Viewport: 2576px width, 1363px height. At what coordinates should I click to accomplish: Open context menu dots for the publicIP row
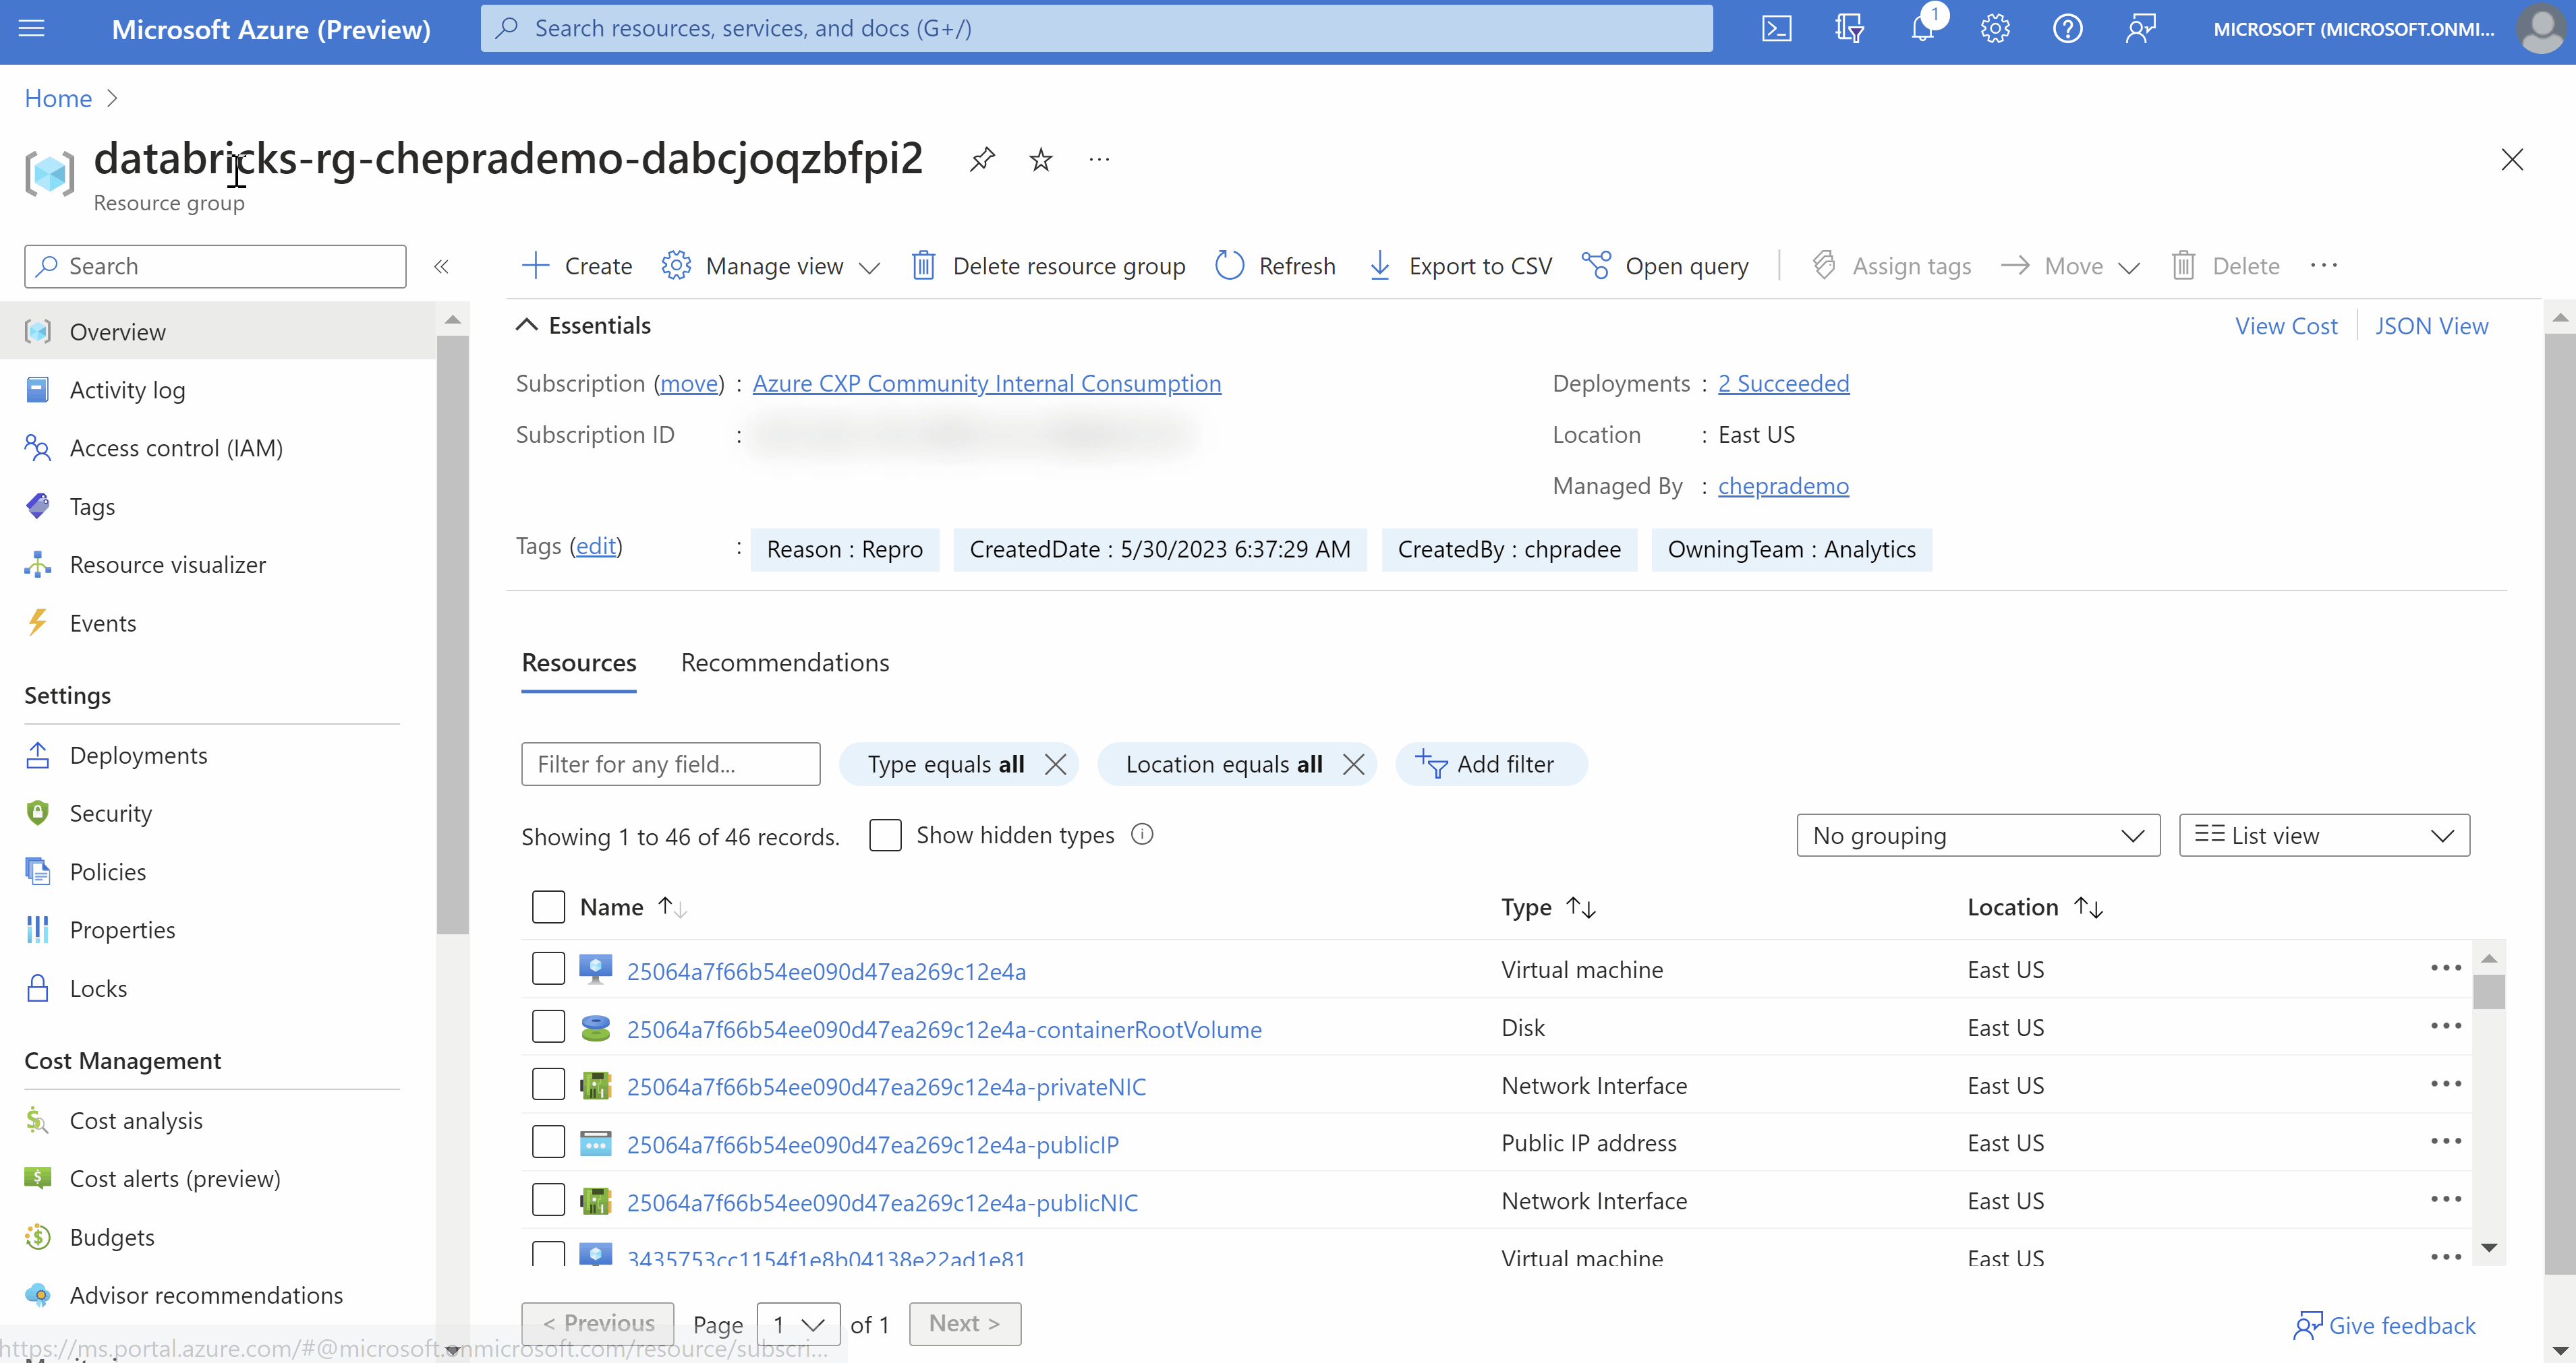point(2445,1142)
